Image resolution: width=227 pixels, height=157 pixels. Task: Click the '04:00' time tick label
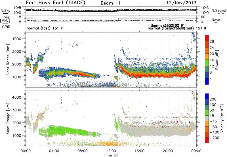pos(54,151)
